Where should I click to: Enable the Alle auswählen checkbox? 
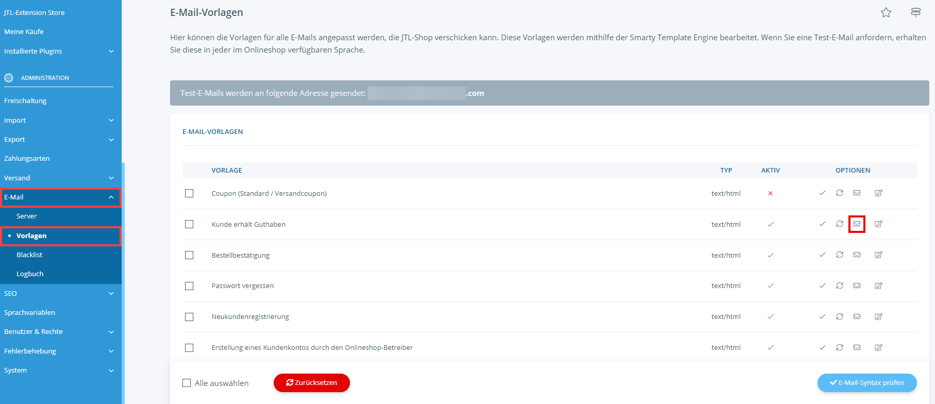(187, 383)
